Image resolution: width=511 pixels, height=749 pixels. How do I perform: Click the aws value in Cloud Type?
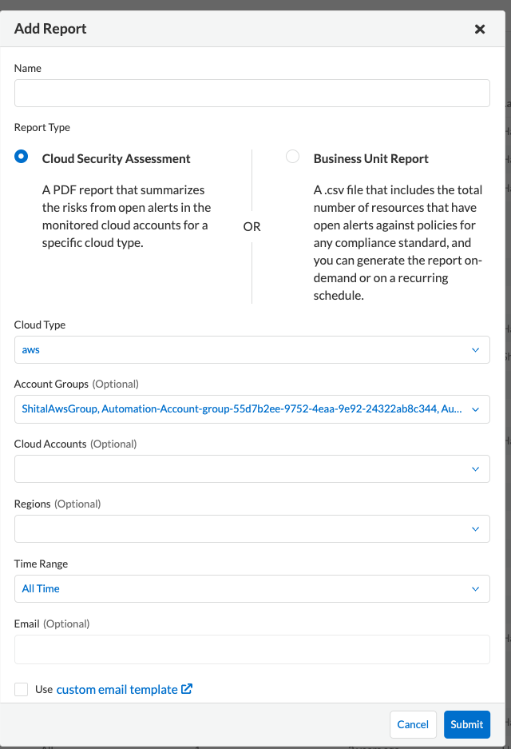(x=30, y=349)
